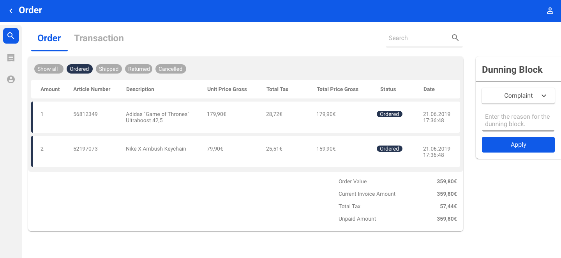Focus the dunning block reason text field
Screen dimensions: 561x258
coord(518,120)
